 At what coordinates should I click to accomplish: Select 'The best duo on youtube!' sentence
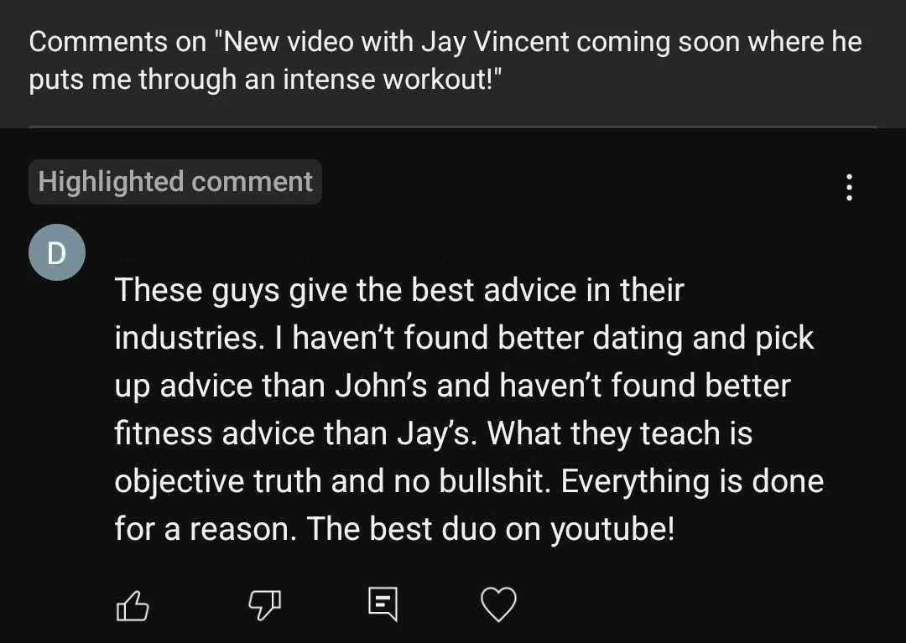[x=490, y=530]
